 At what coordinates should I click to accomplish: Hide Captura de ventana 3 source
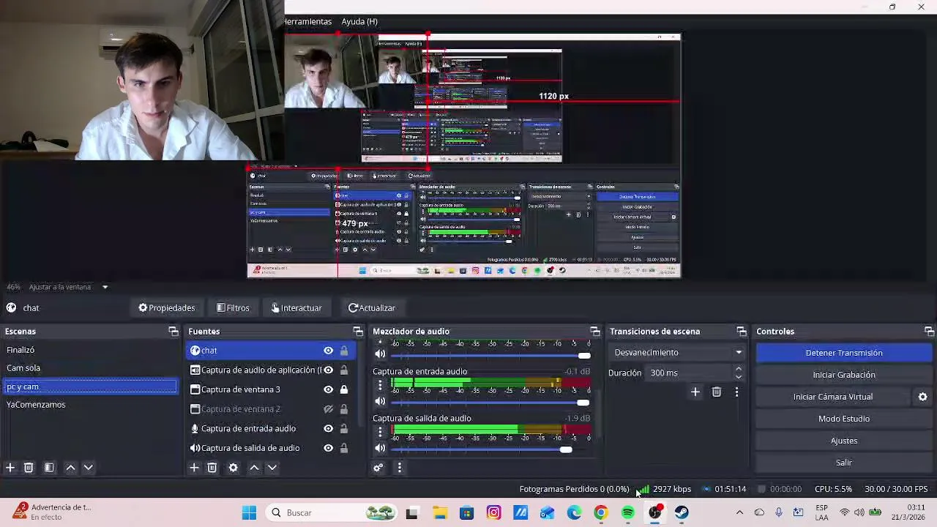328,389
